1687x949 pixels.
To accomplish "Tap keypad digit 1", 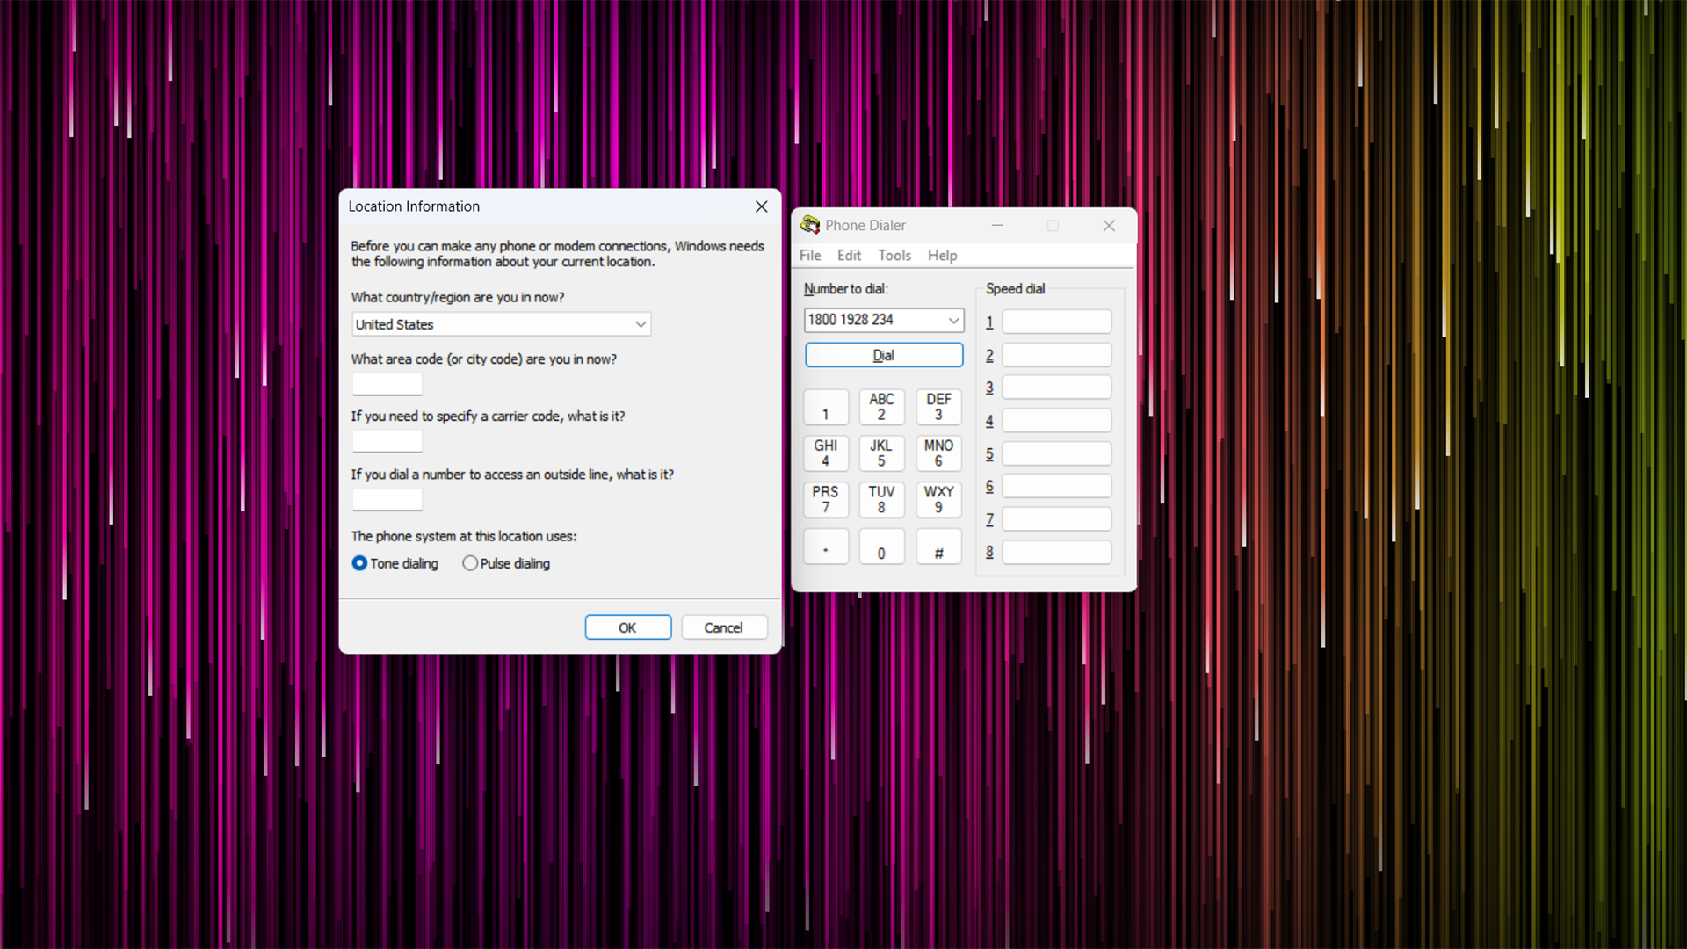I will coord(825,407).
